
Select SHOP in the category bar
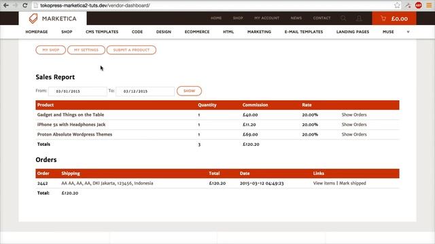coord(67,32)
